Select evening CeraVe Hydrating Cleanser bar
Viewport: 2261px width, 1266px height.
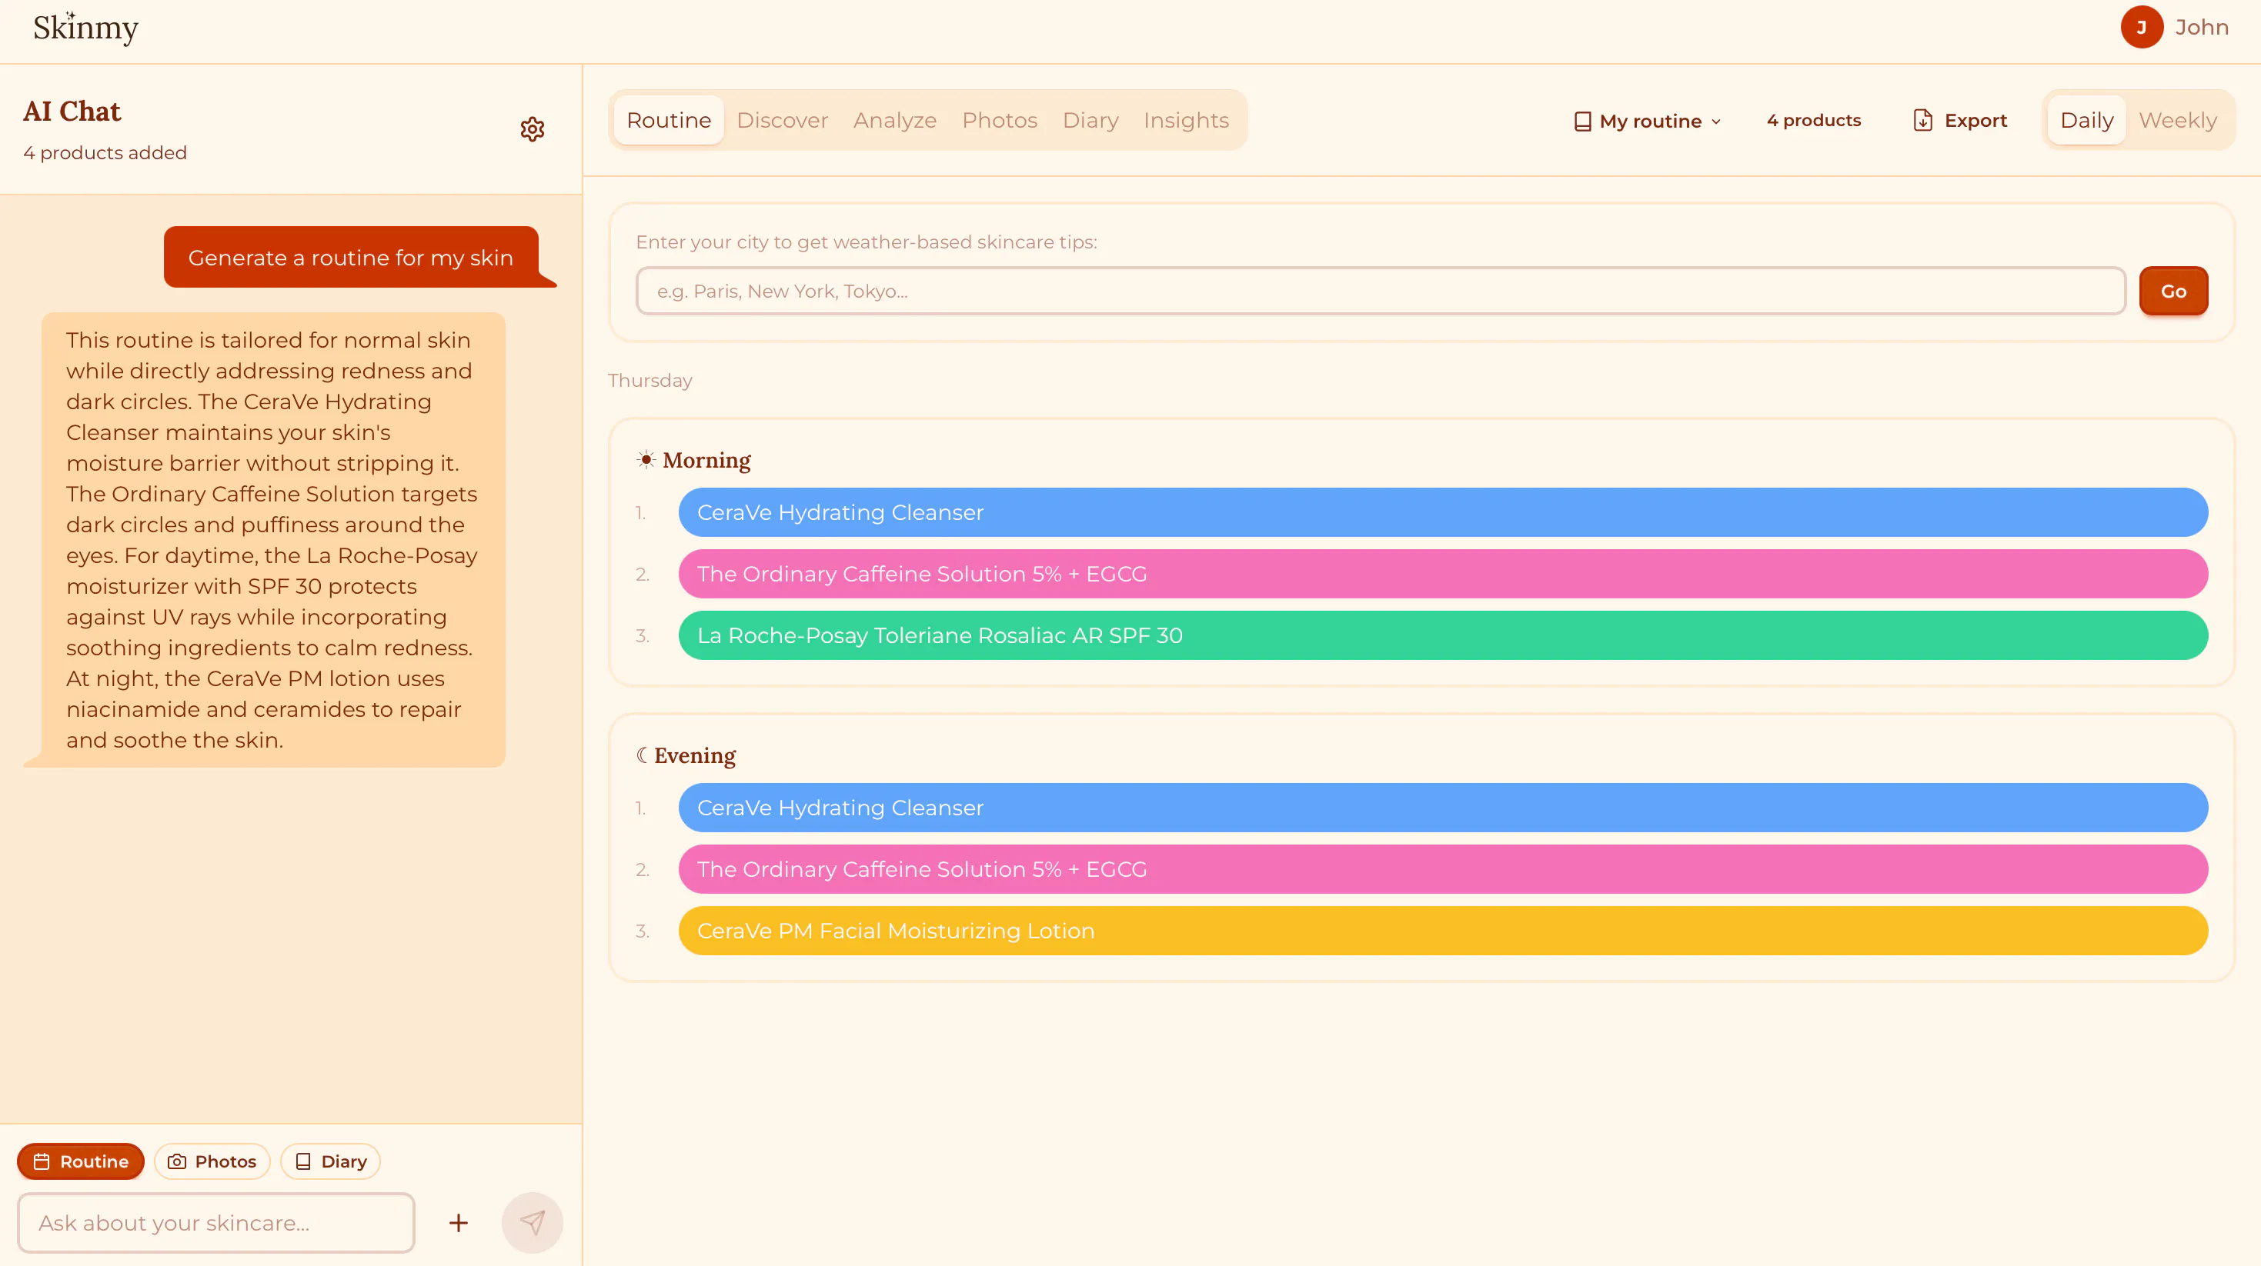(x=1443, y=807)
